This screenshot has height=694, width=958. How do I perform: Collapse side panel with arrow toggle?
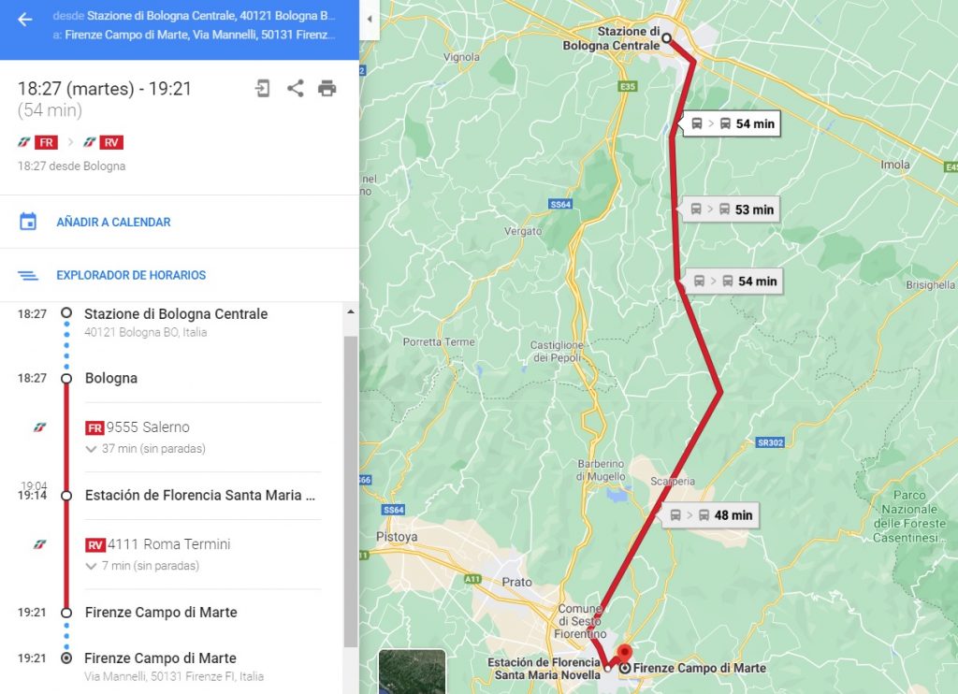369,19
